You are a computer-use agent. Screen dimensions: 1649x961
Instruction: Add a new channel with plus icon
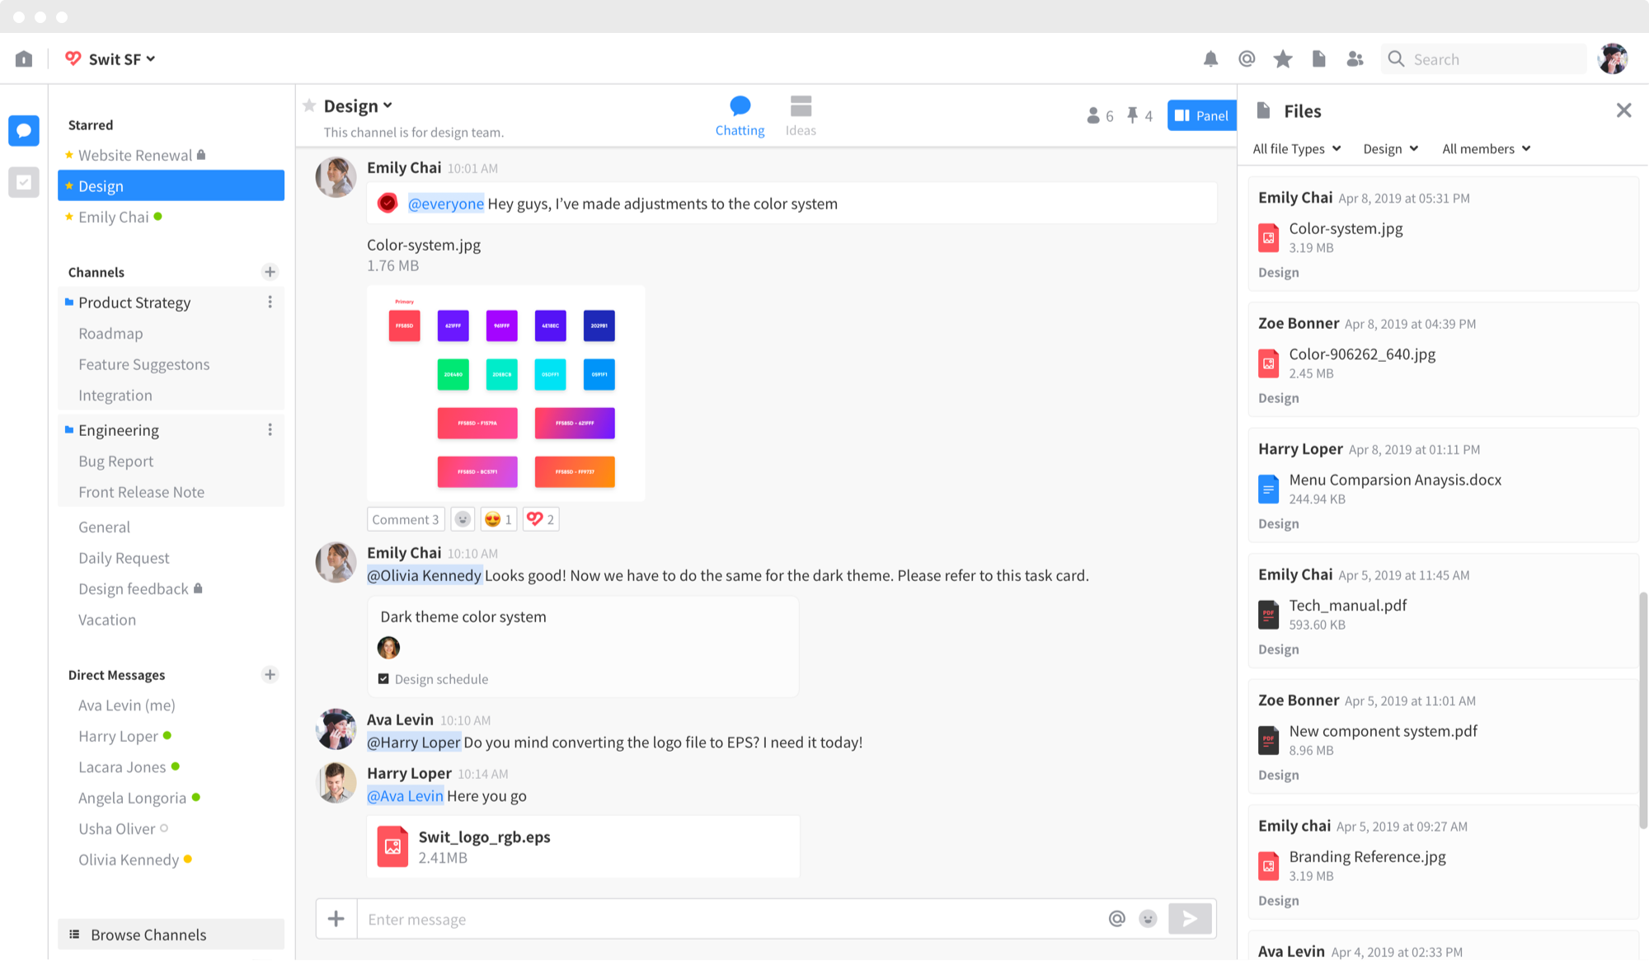[270, 272]
